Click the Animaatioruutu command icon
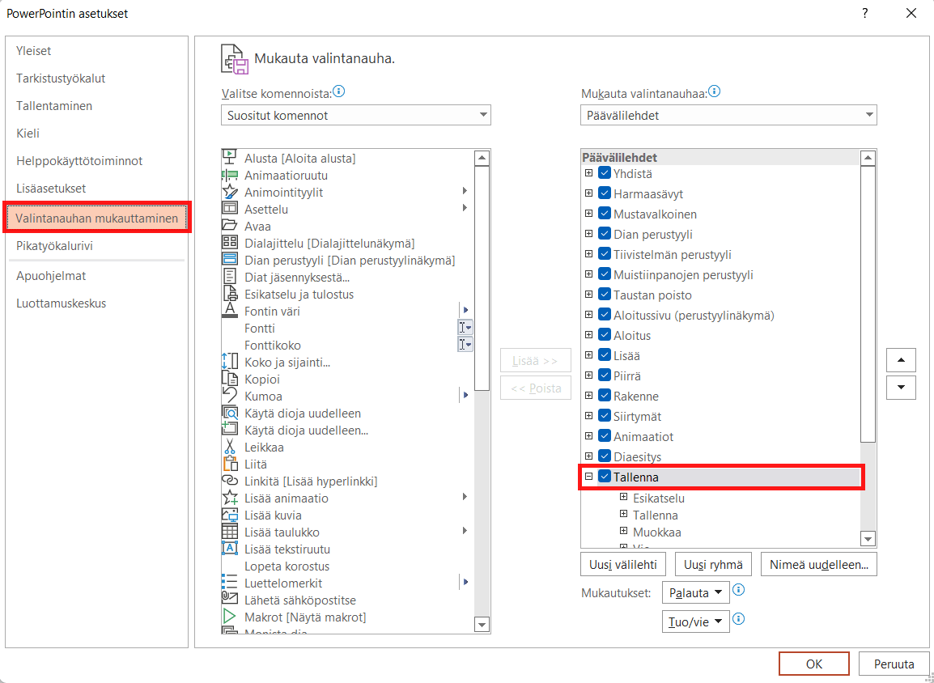934x683 pixels. click(230, 175)
